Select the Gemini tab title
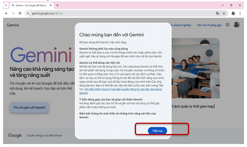Image resolution: width=247 pixels, height=147 pixels. coord(31,5)
